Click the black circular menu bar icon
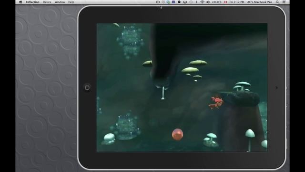This screenshot has height=172, width=305. pos(179,2)
